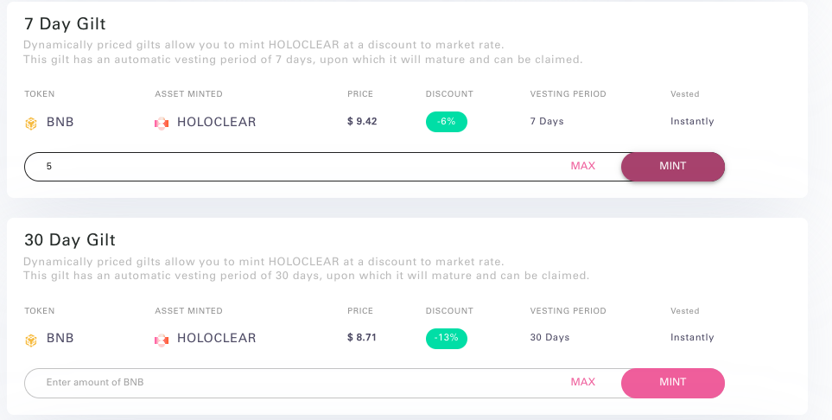Viewport: 832px width, 420px height.
Task: Click BNB token name in 30 Day Gilt
Action: coord(60,338)
